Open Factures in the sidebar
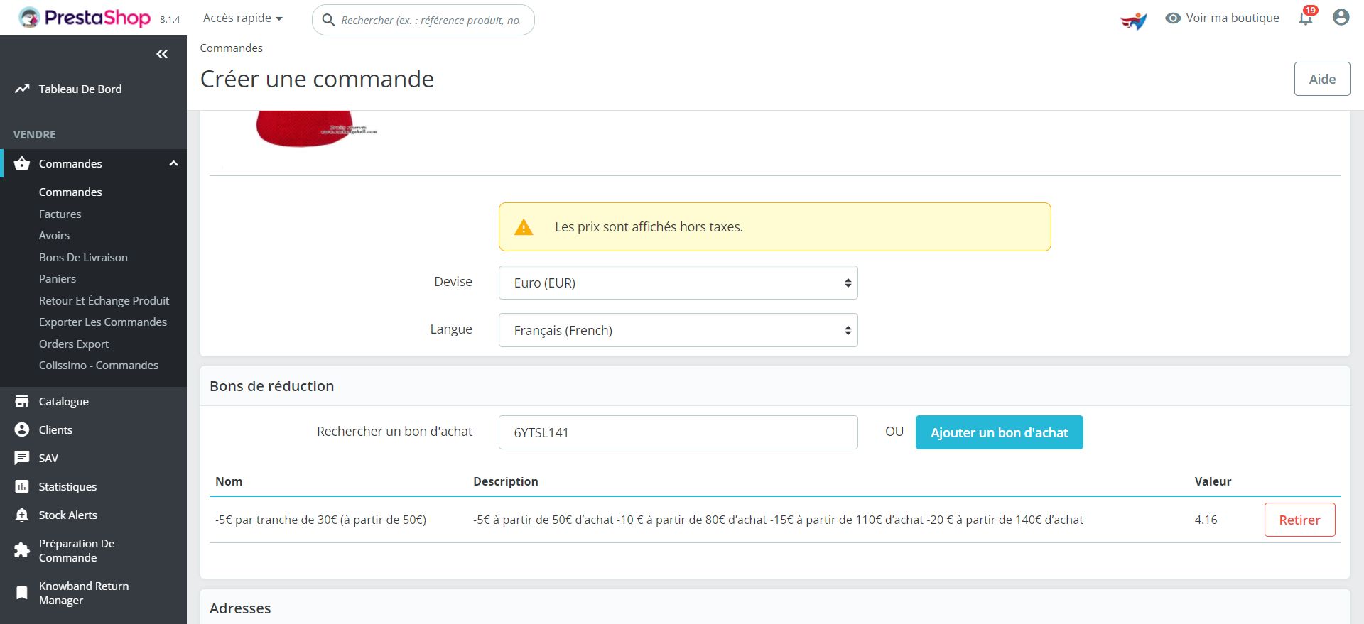This screenshot has height=624, width=1364. (60, 214)
